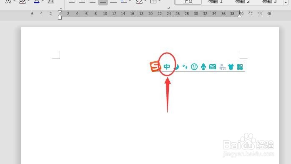Click the borders icon in paragraph group
Screen dimensions: 291x164
pyautogui.click(x=153, y=2)
